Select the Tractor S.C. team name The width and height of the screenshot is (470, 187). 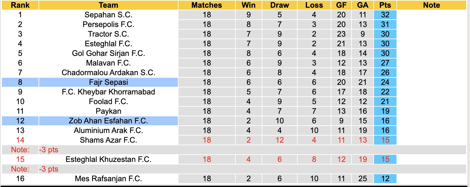109,34
